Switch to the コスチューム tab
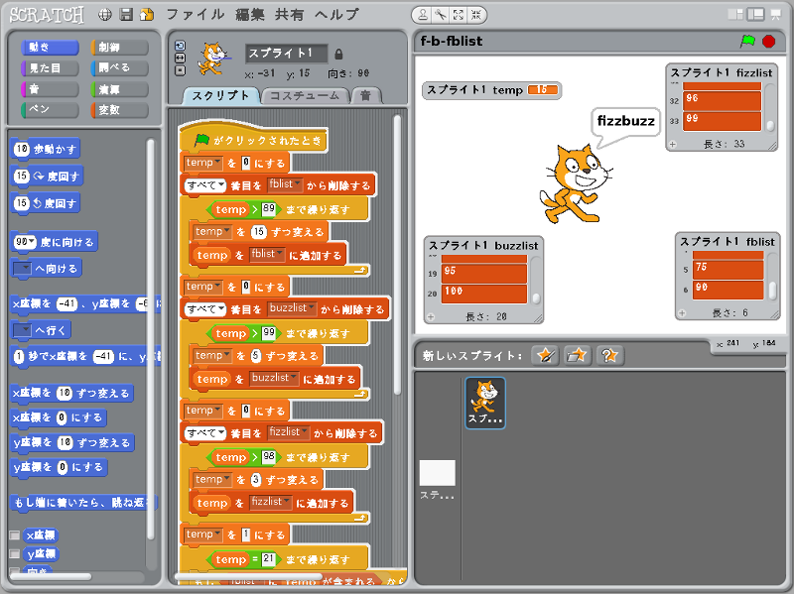Image resolution: width=794 pixels, height=594 pixels. [x=305, y=95]
